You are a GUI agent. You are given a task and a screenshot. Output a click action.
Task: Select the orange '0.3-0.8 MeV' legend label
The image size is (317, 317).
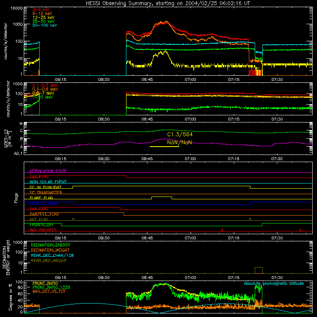[45, 89]
